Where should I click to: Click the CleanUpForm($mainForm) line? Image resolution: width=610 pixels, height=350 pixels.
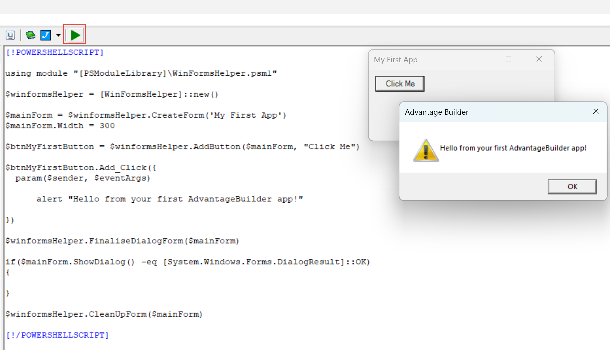104,314
